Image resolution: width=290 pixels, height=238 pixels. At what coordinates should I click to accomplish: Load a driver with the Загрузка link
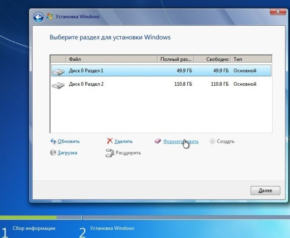click(67, 153)
